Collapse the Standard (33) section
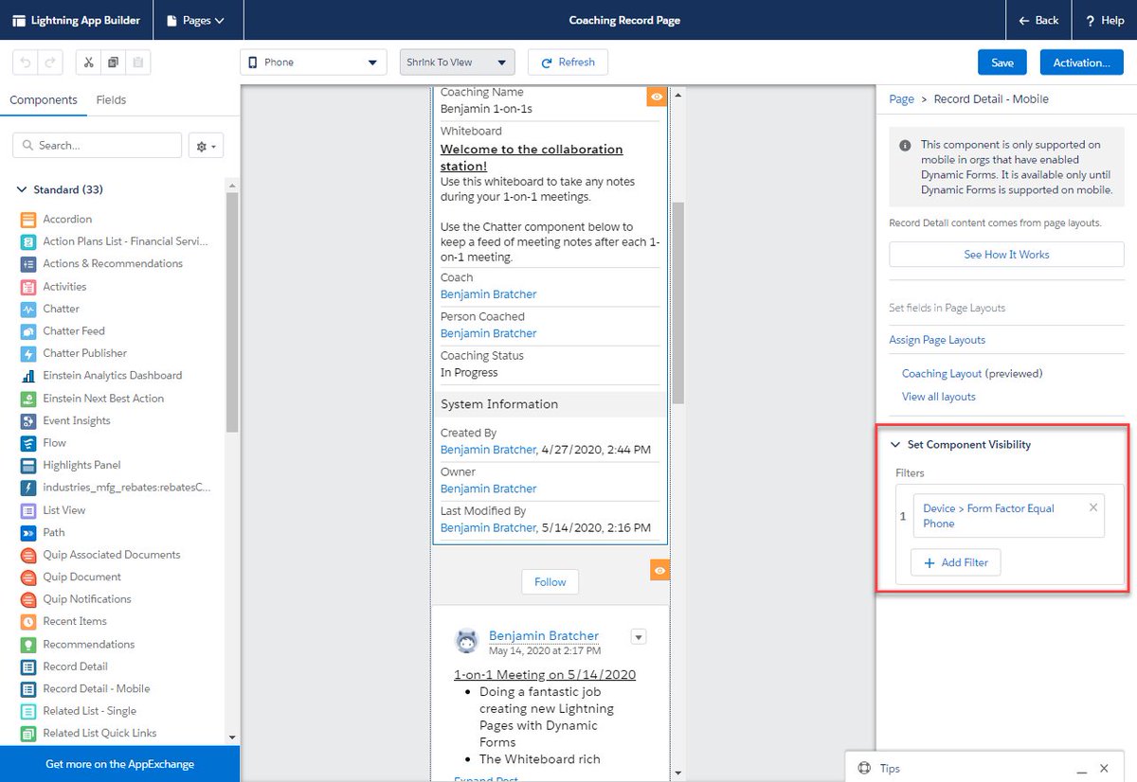Viewport: 1137px width, 782px height. [23, 190]
